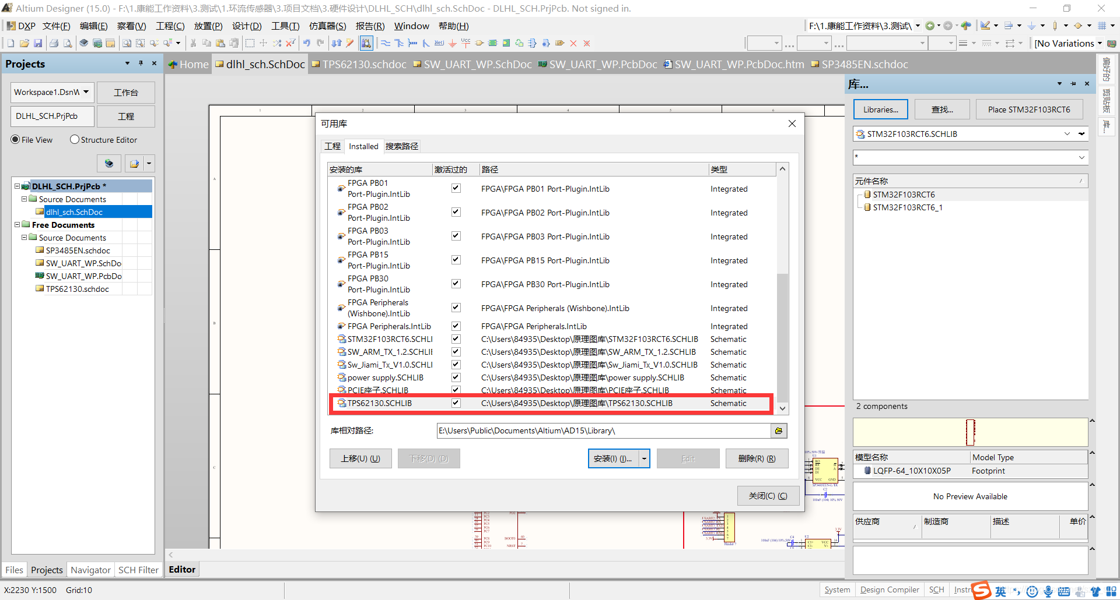Switch to the 工程 tab in dialog
The width and height of the screenshot is (1120, 600).
[x=332, y=146]
